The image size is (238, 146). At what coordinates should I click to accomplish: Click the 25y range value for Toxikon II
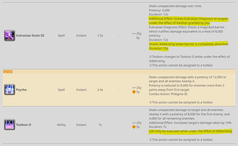tap(139, 123)
